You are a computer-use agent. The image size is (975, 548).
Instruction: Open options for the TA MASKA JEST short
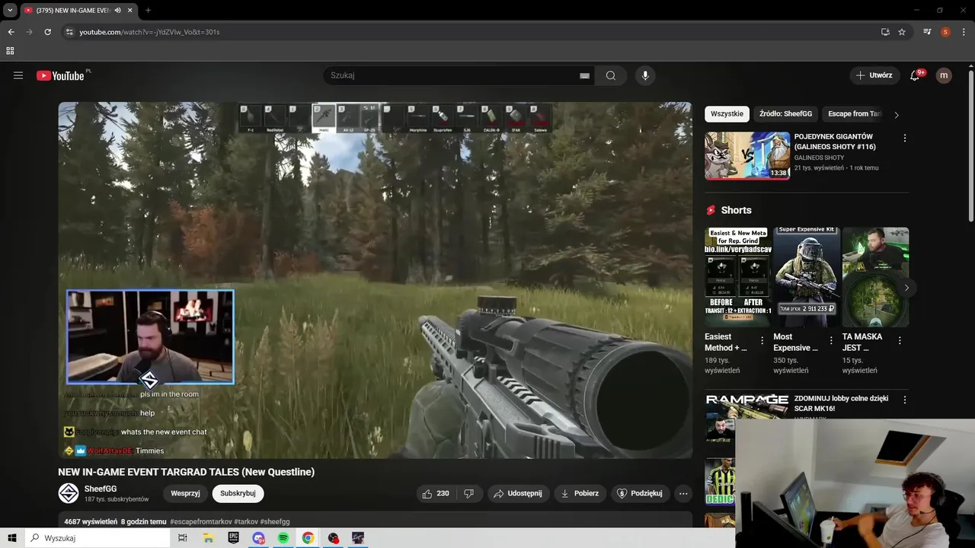pyautogui.click(x=900, y=341)
